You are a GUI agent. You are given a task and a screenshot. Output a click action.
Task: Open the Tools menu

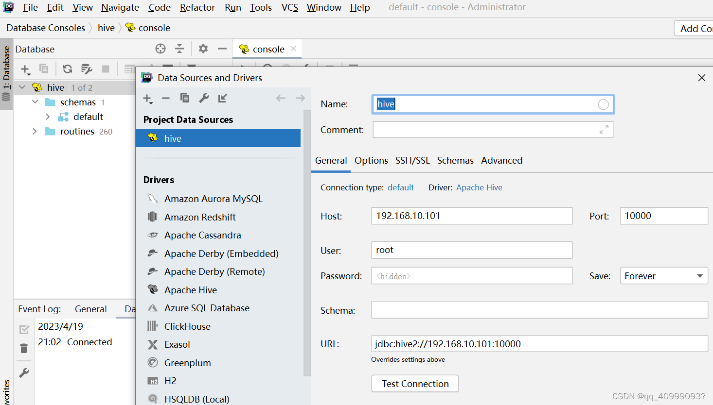click(x=261, y=7)
